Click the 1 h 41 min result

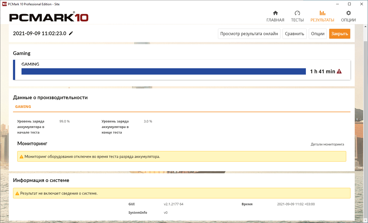pos(323,71)
